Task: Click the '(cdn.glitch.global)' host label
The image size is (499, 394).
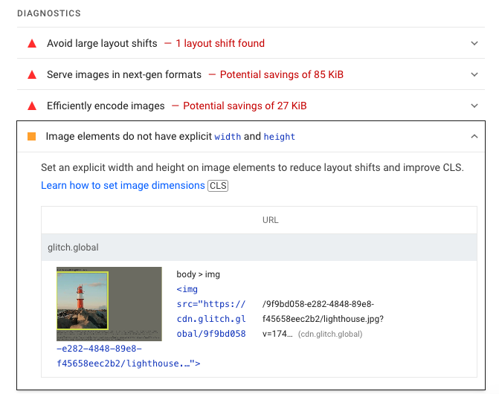Action: coord(330,335)
